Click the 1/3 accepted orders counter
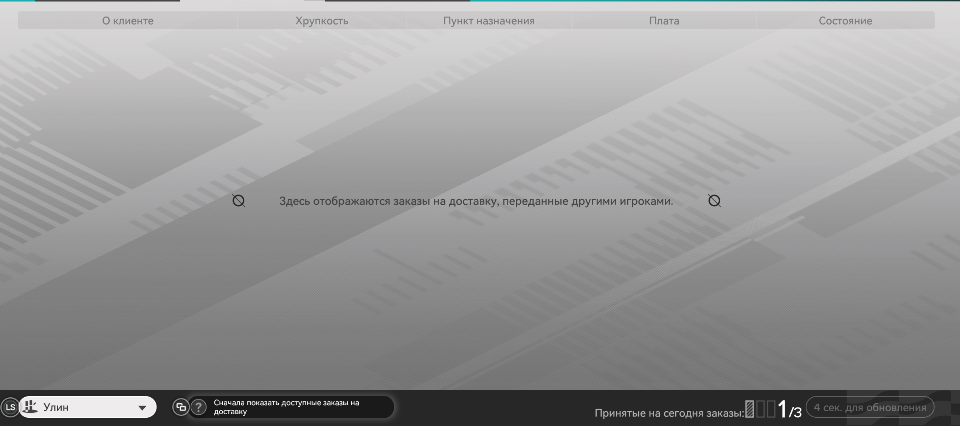This screenshot has height=426, width=960. tap(789, 409)
